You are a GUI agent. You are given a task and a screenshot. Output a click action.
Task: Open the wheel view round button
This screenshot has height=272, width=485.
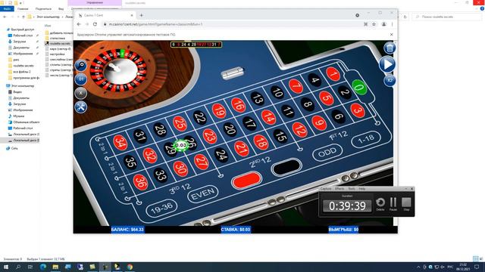[x=81, y=66]
